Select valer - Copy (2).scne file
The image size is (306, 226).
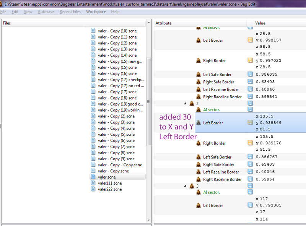pos(117,116)
